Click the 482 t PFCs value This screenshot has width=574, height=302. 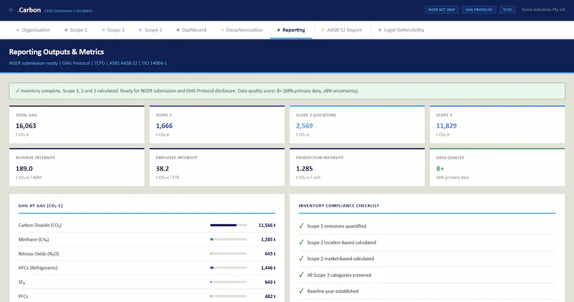270,296
